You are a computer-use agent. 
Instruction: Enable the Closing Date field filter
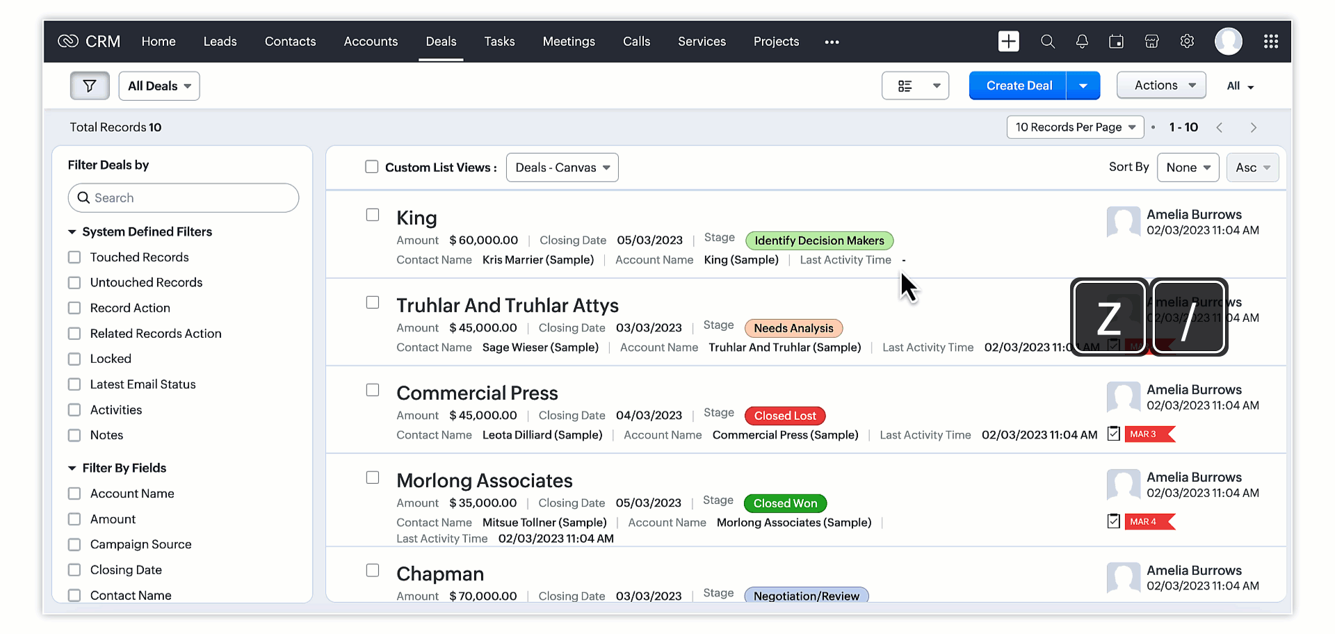[74, 570]
